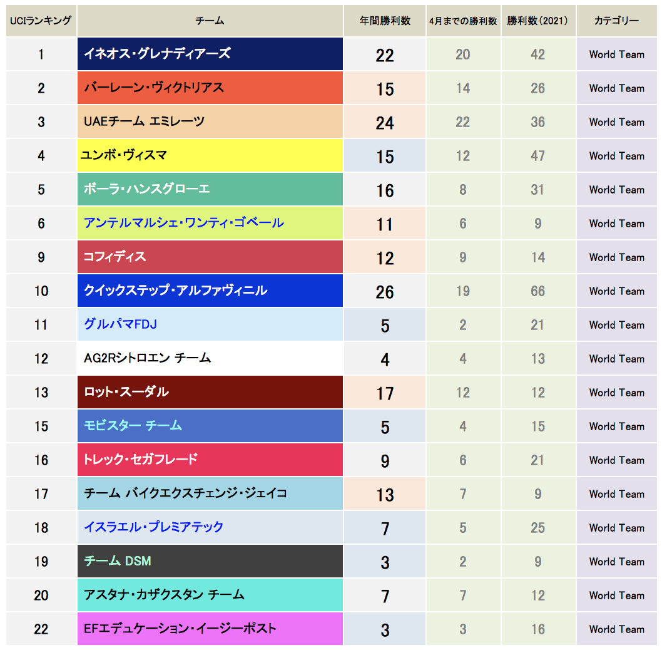This screenshot has width=662, height=650.
Task: Click April wins value 8 for ボーラ
Action: pos(463,190)
